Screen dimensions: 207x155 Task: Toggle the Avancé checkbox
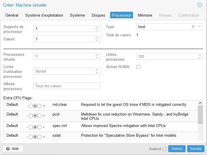tap(164, 149)
